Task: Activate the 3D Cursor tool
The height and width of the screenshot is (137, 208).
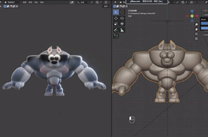Action: [x=122, y=12]
